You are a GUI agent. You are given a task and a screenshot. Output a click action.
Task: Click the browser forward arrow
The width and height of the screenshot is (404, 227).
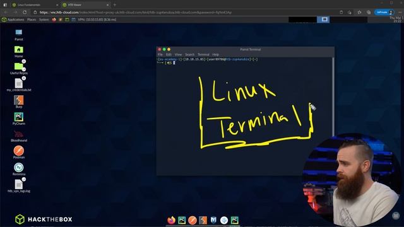coord(15,12)
